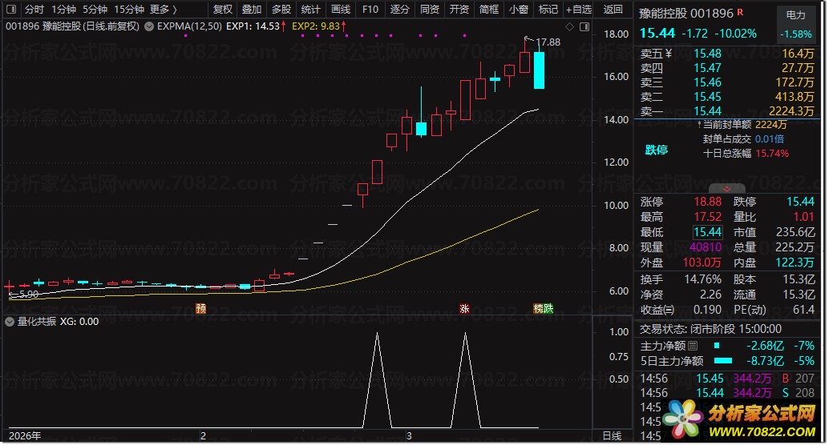Open the 统计 statistics tool
Viewport: 829px width, 445px height.
(x=311, y=10)
